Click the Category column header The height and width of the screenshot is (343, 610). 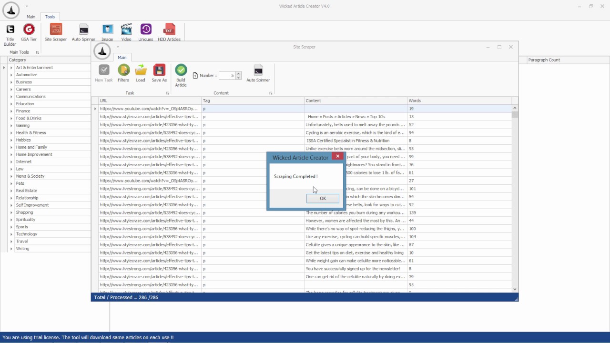click(x=49, y=60)
